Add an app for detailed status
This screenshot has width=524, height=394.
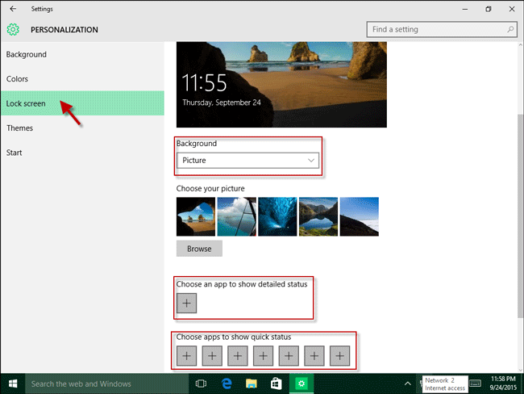[x=186, y=303]
